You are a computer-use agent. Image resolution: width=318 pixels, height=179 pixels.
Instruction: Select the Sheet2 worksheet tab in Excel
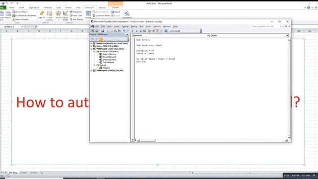click(x=23, y=173)
